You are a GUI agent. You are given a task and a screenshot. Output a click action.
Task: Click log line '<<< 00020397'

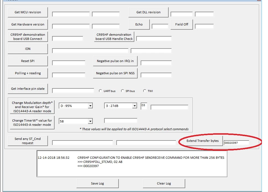[88, 166]
